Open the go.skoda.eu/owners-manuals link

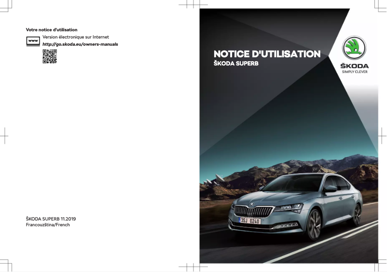pos(80,44)
